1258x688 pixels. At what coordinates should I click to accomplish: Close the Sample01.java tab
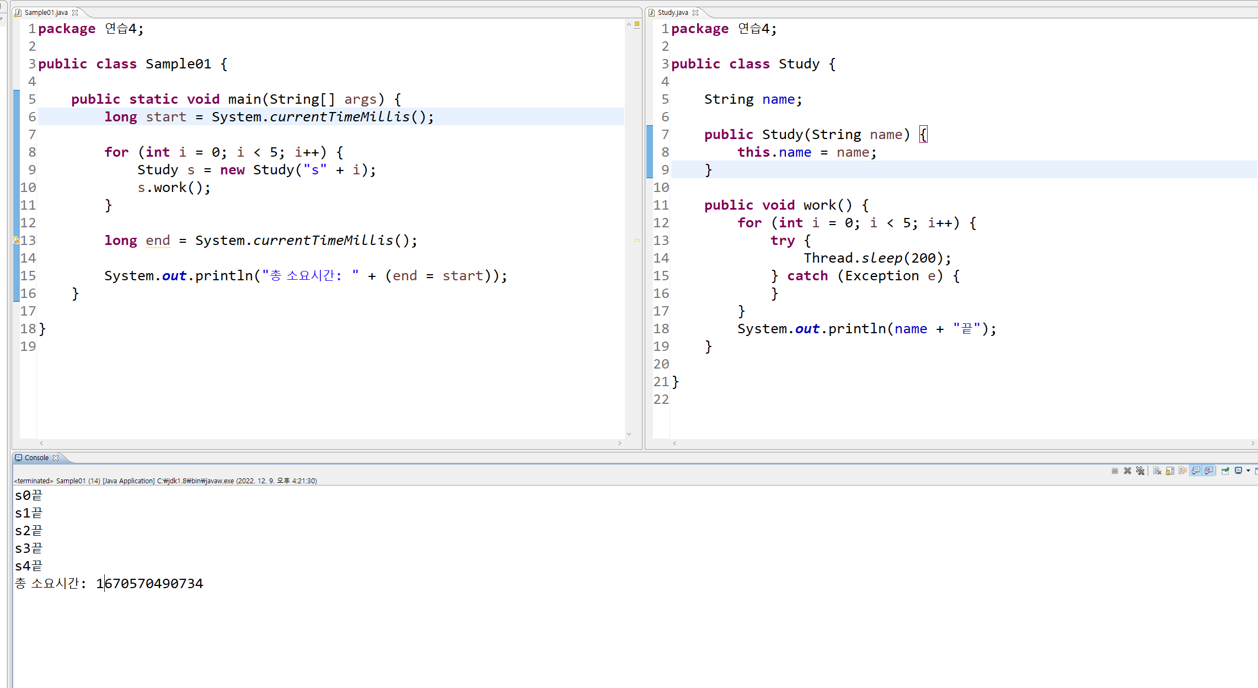[x=75, y=12]
